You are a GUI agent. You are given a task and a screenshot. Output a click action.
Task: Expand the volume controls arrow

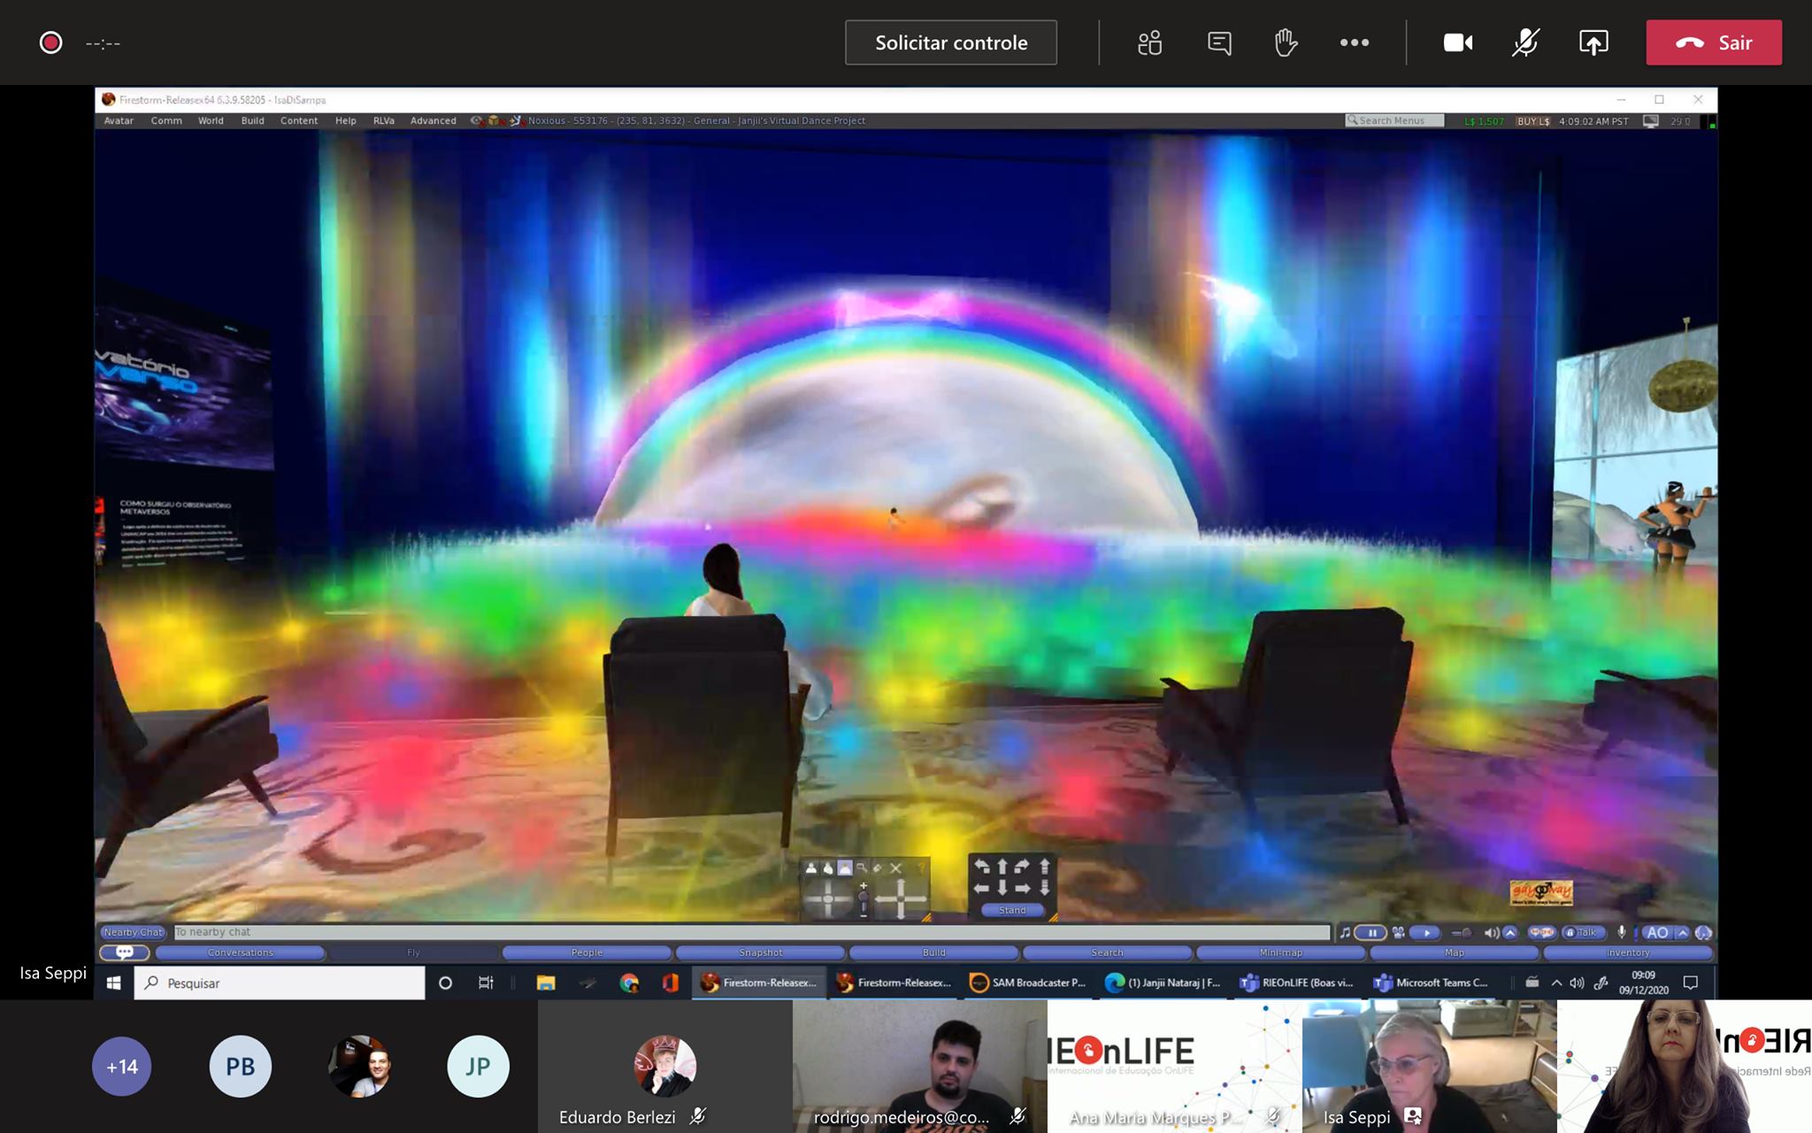[1510, 932]
